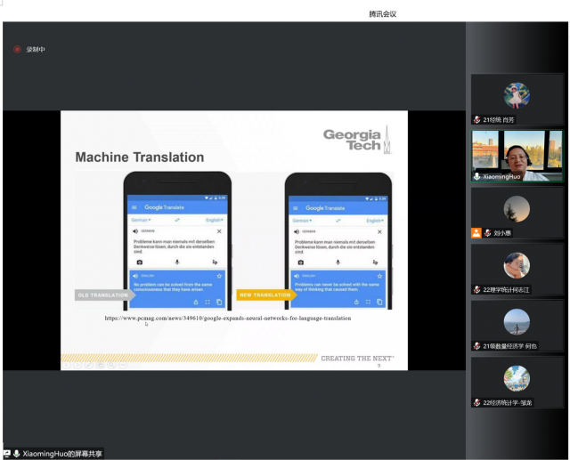Screen dimensions: 570x460
Task: Click the OLD TRANSLATION gray arrow label
Action: point(105,295)
